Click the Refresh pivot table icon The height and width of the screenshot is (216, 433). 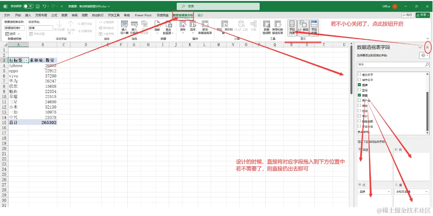(157, 24)
